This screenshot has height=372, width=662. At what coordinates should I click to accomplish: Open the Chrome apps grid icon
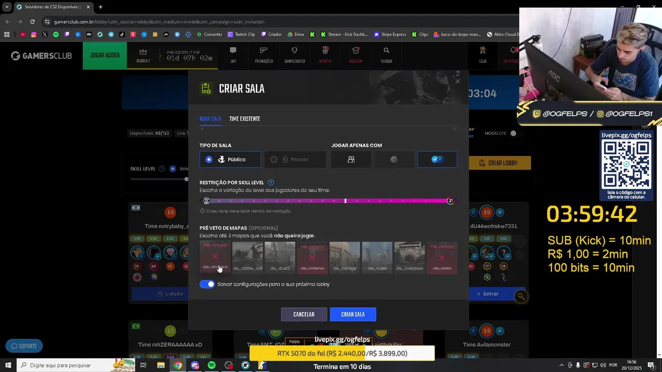click(7, 35)
